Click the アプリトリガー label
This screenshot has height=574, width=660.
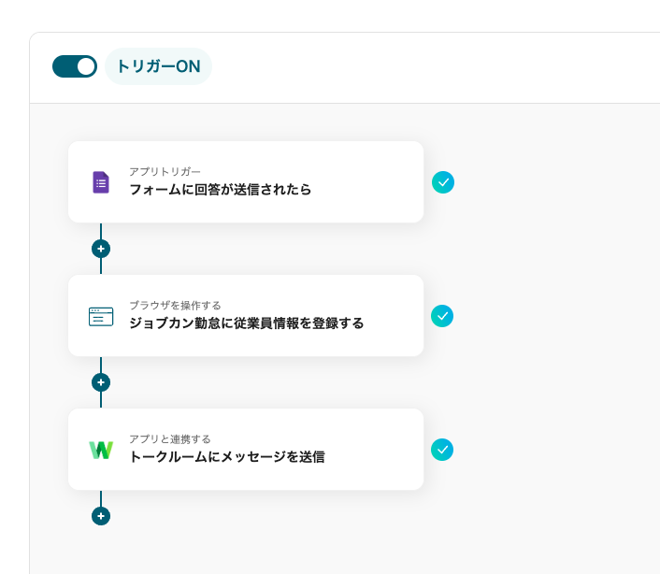click(x=165, y=171)
